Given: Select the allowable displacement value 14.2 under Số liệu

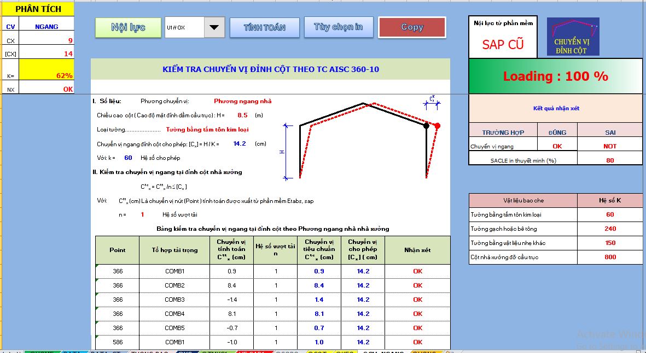Looking at the screenshot, I should (x=240, y=143).
